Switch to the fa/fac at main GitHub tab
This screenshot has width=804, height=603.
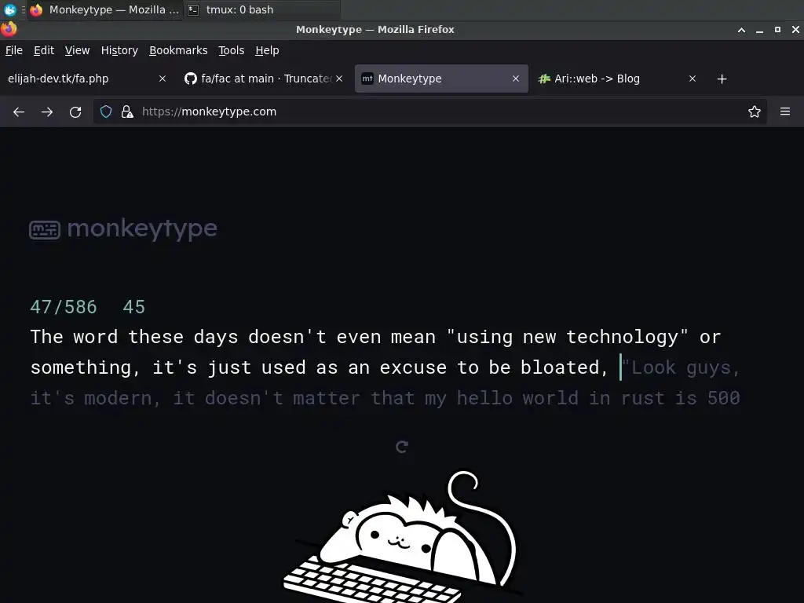pos(264,79)
